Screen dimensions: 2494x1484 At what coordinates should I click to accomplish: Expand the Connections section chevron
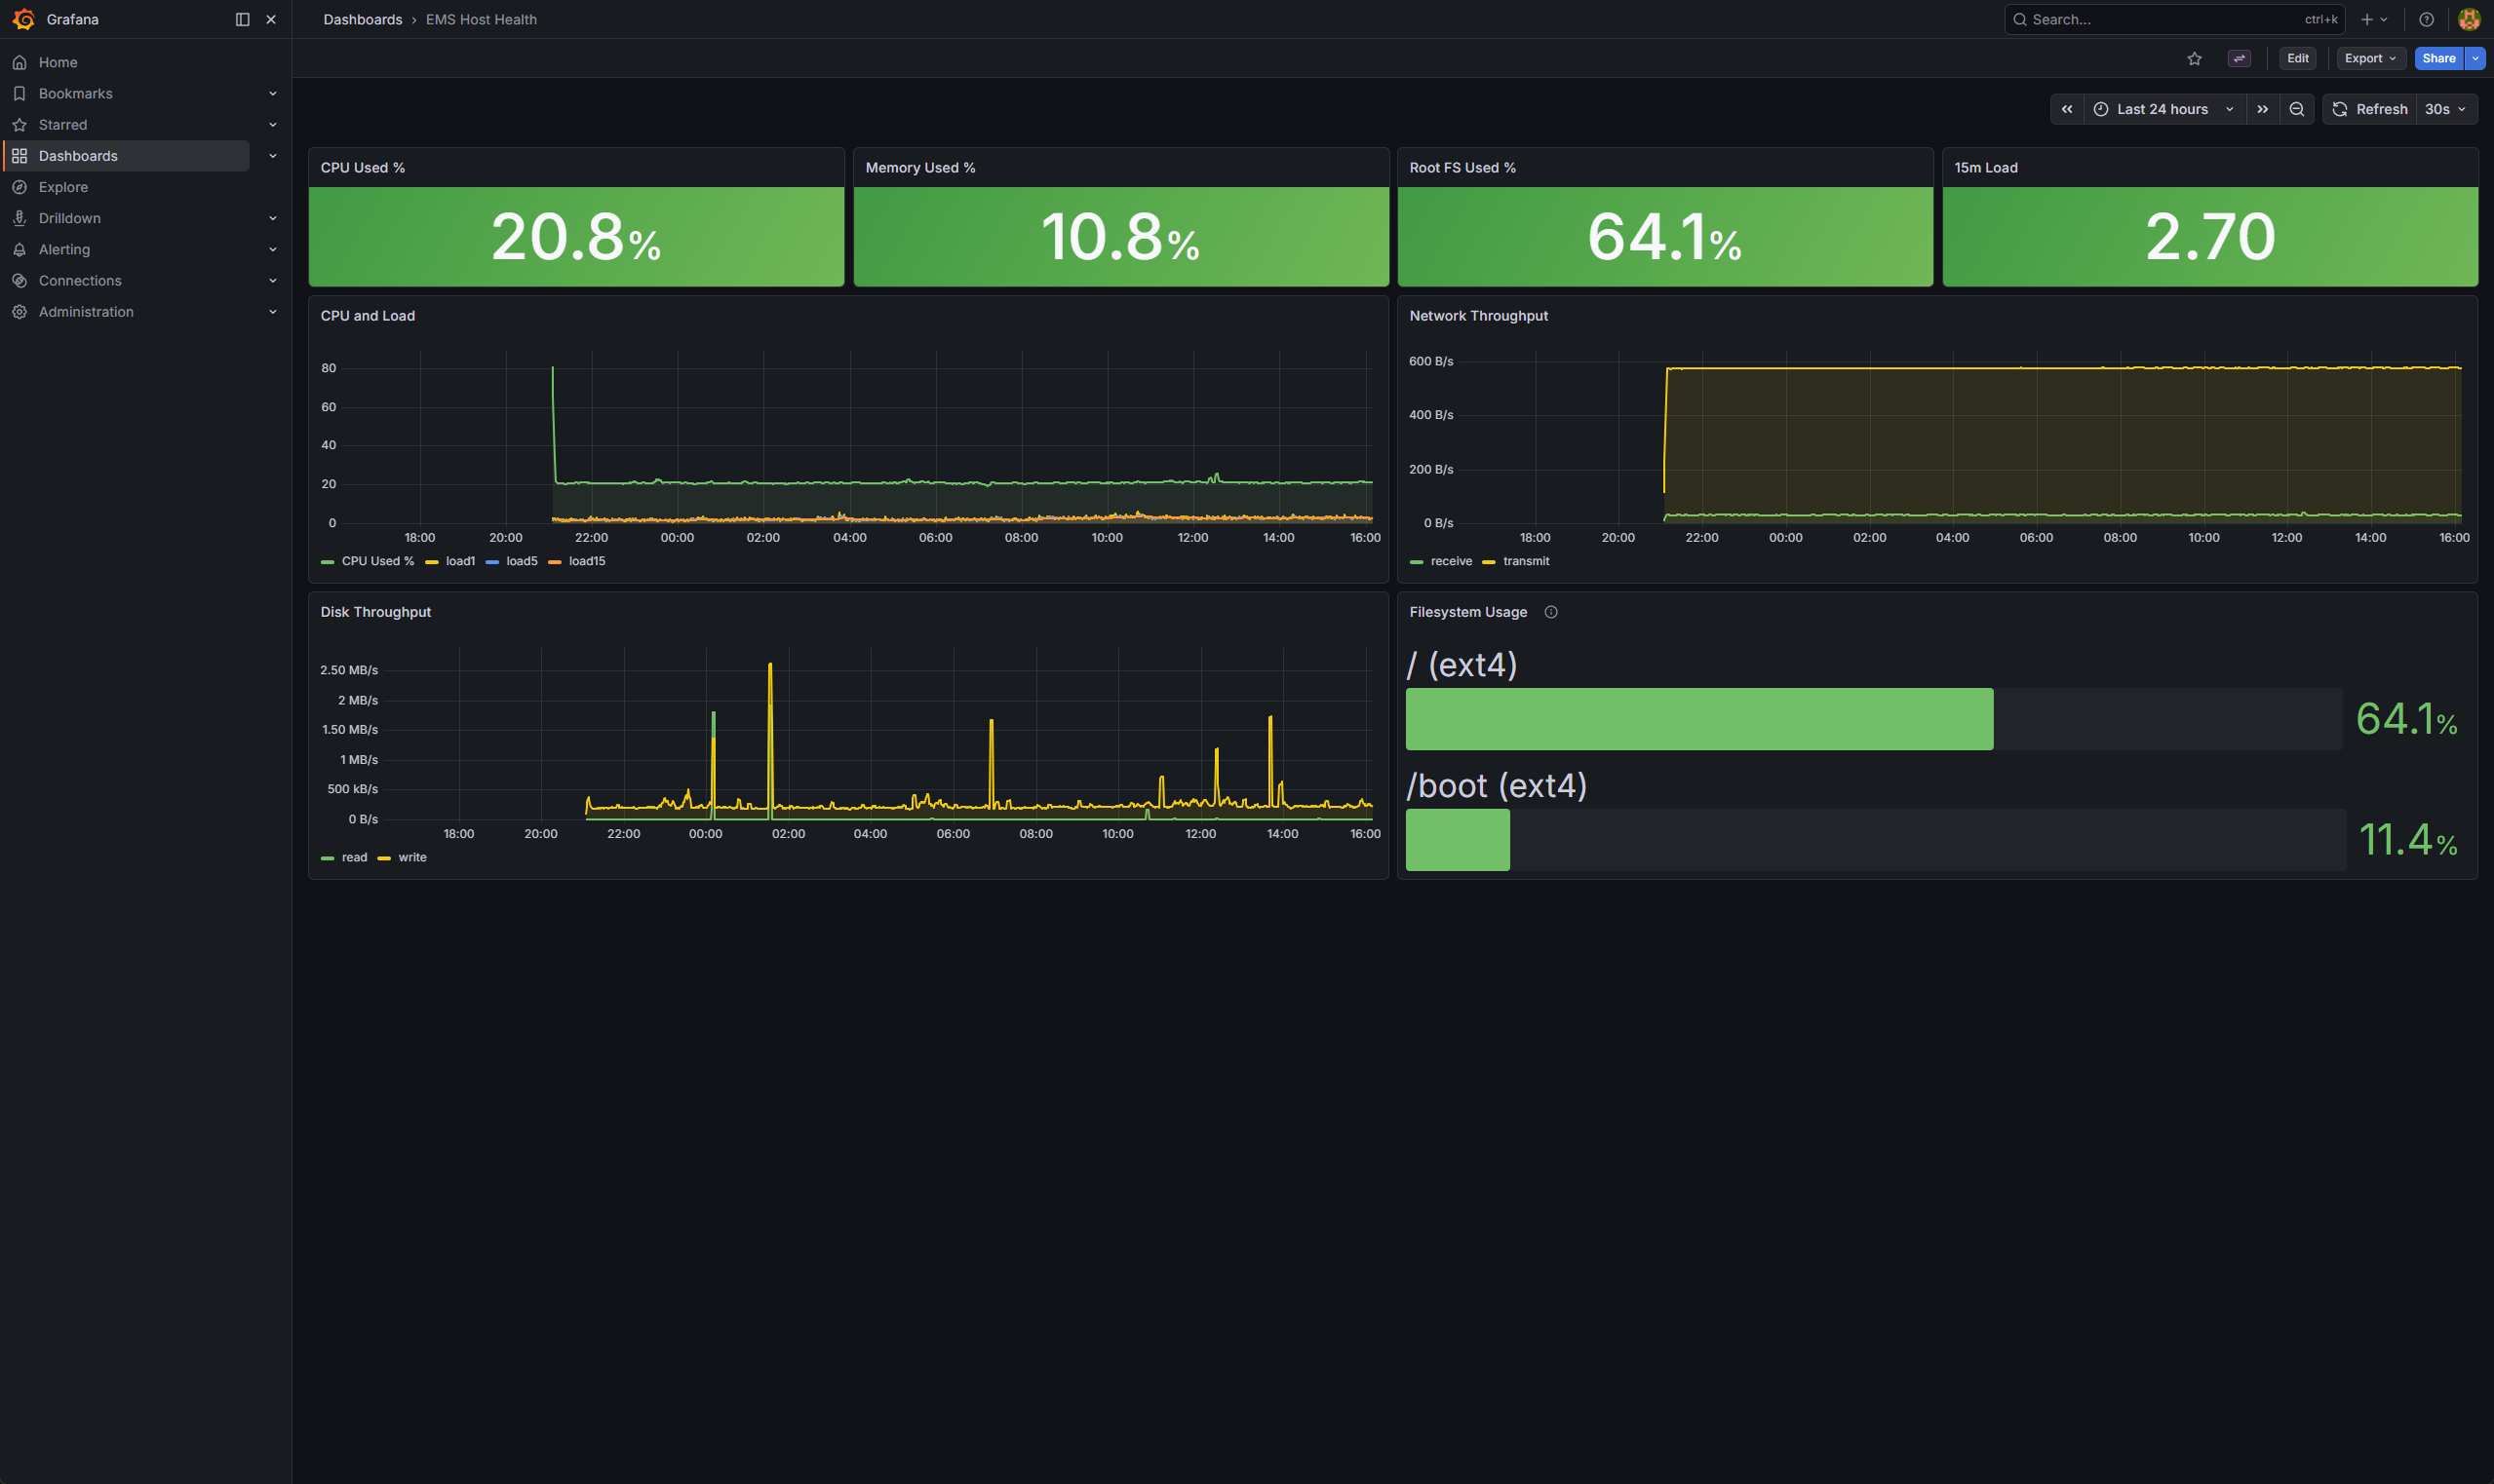point(272,281)
